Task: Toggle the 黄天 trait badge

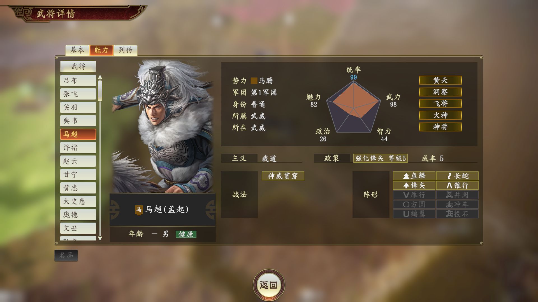Action: coord(440,81)
